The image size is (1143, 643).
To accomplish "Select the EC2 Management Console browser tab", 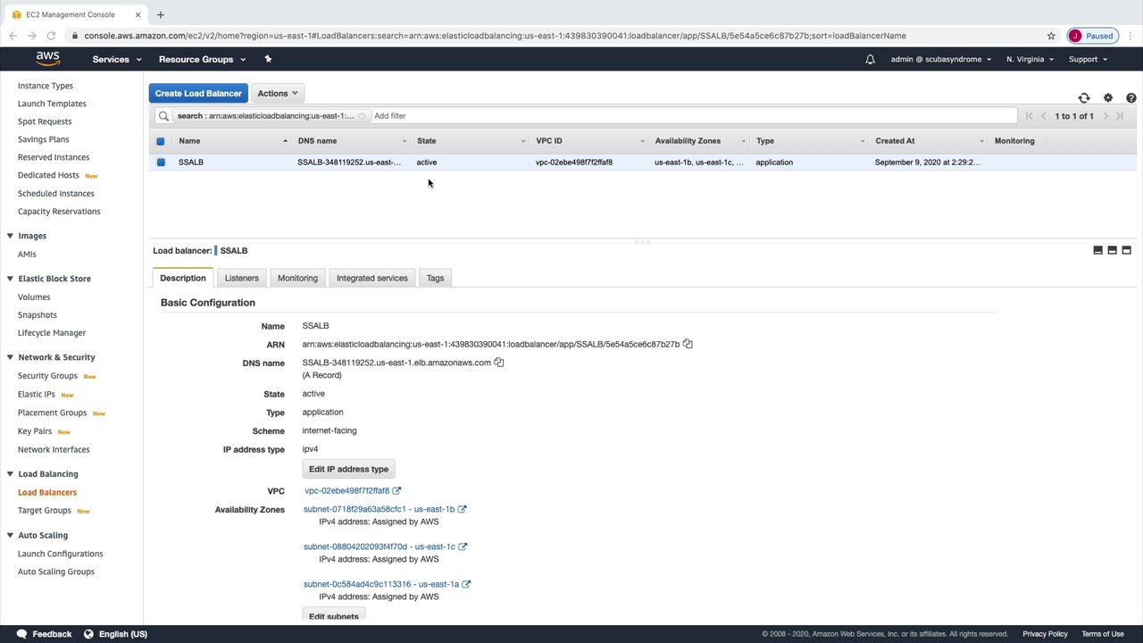I will (x=75, y=14).
